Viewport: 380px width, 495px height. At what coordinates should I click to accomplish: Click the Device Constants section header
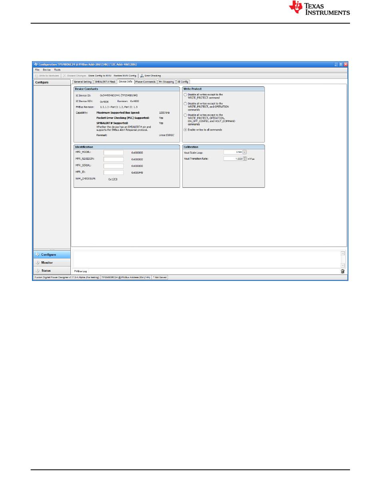click(x=126, y=89)
